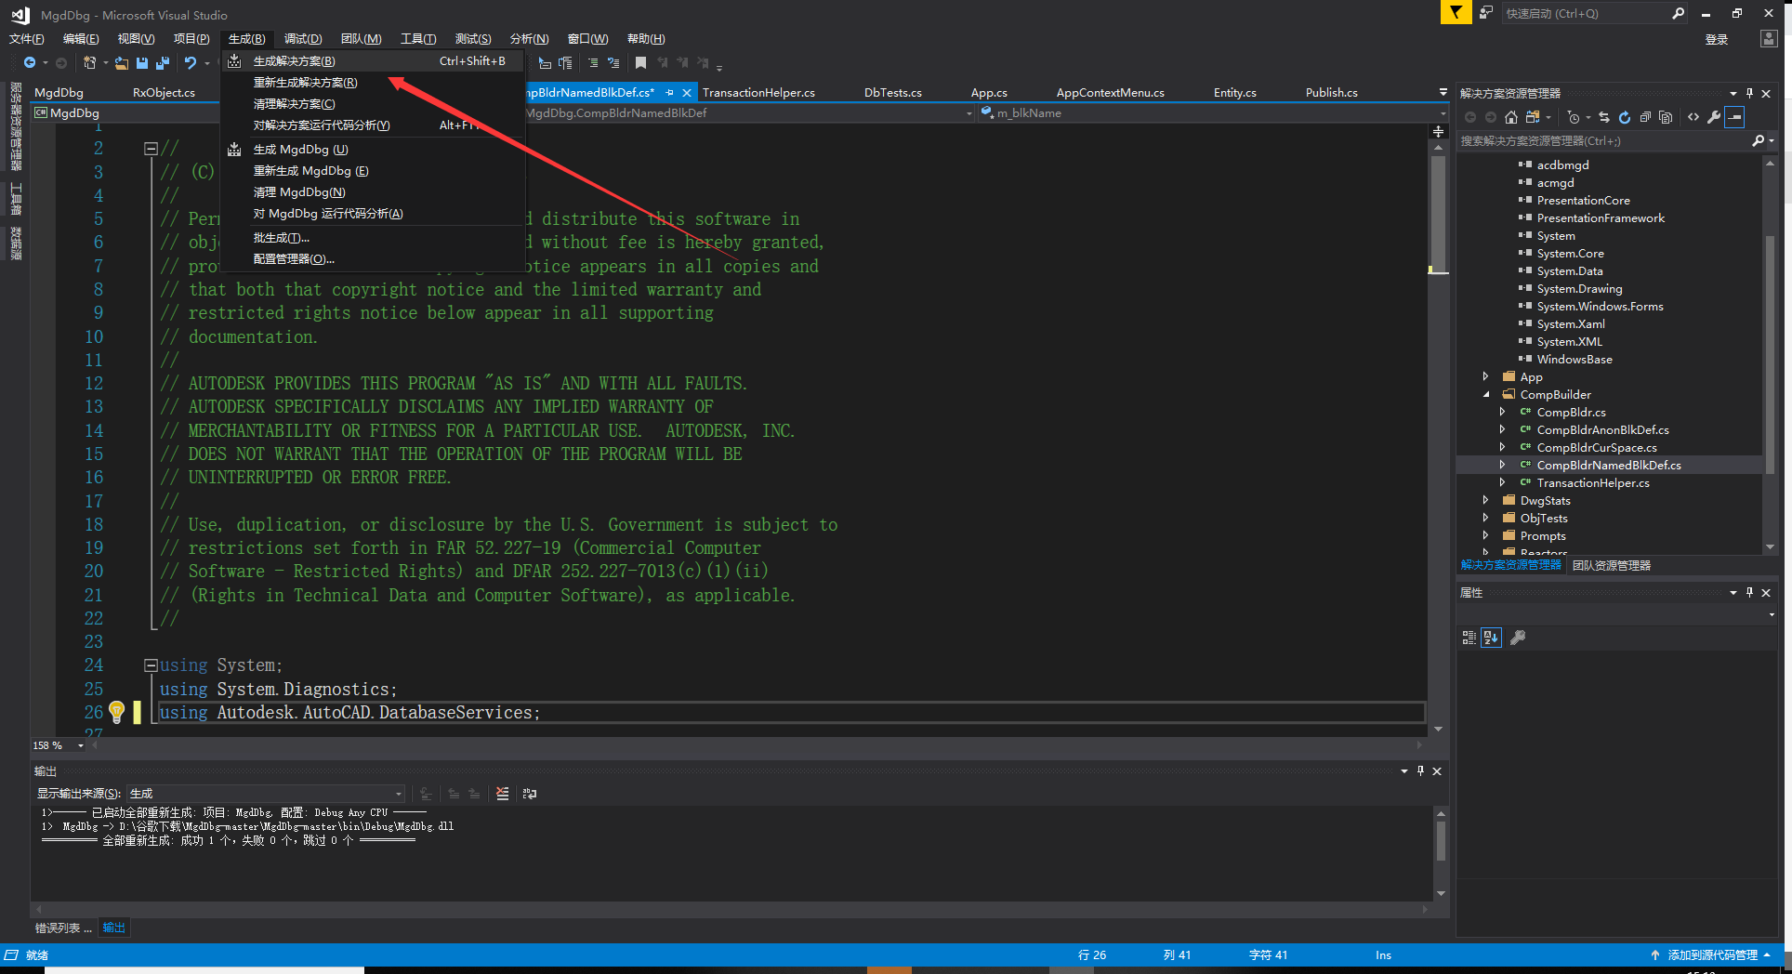
Task: Click the Undo arrow icon
Action: [191, 62]
